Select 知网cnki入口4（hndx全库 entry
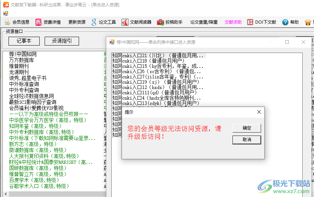Viewport: 314px width, 197px height. pos(157,98)
